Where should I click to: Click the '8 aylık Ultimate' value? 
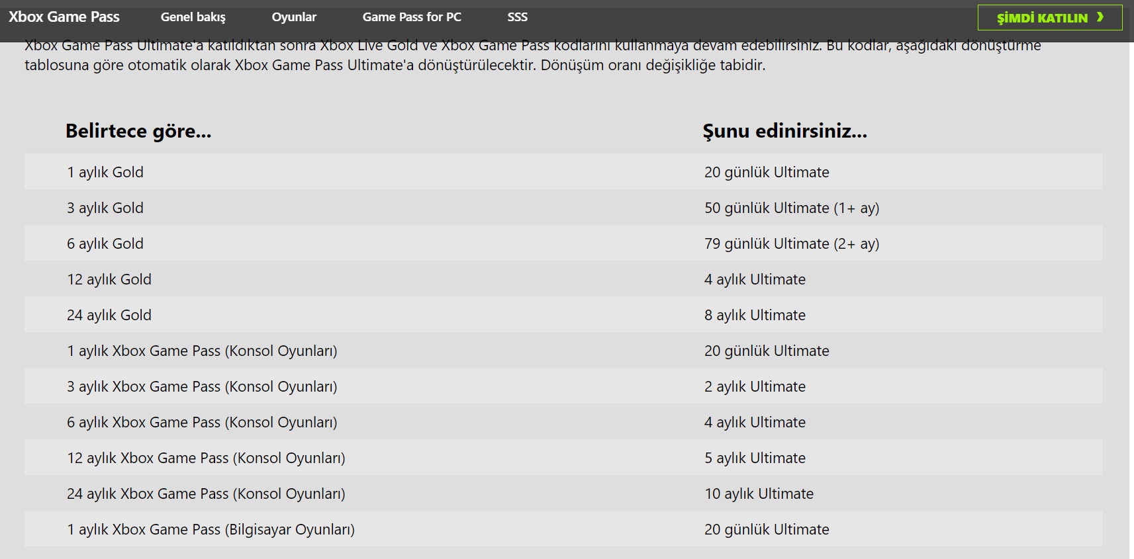[x=755, y=315]
